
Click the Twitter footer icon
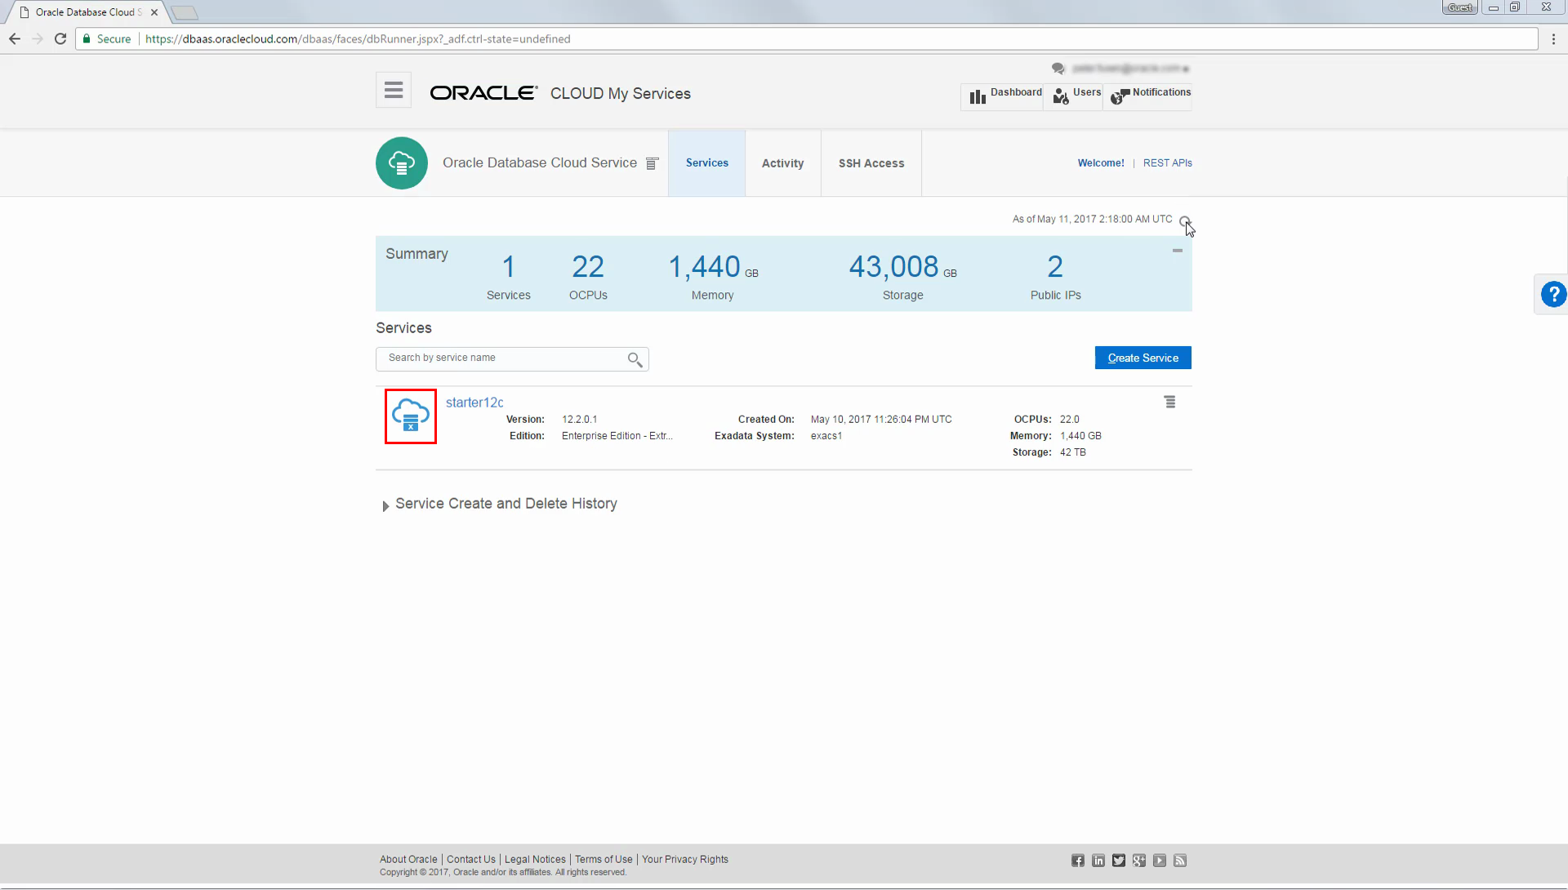point(1119,861)
